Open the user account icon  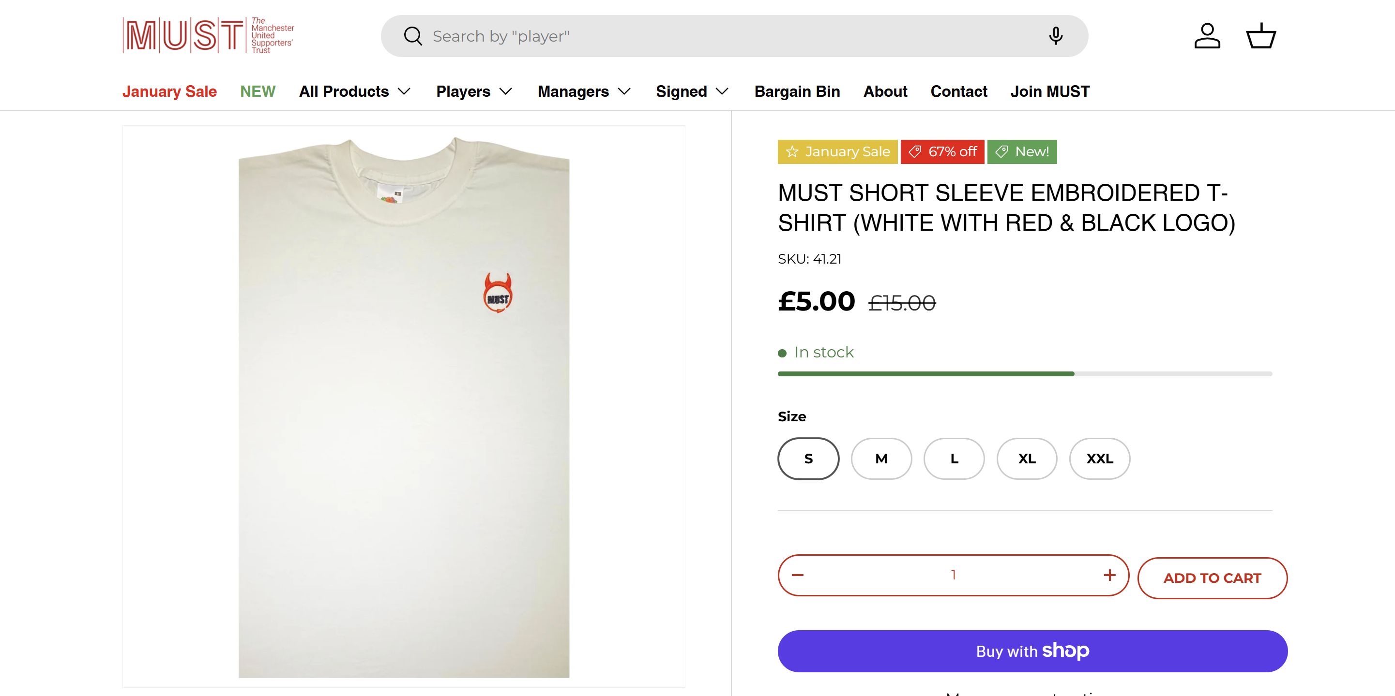1207,36
